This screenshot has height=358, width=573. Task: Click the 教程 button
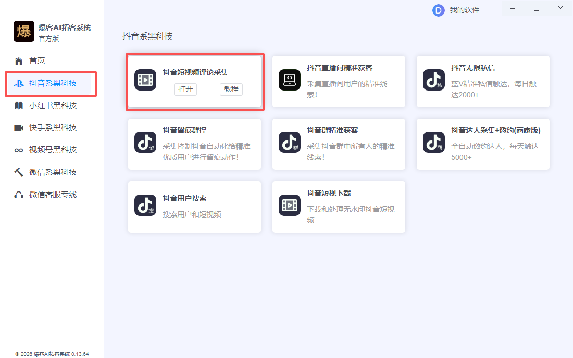(231, 89)
